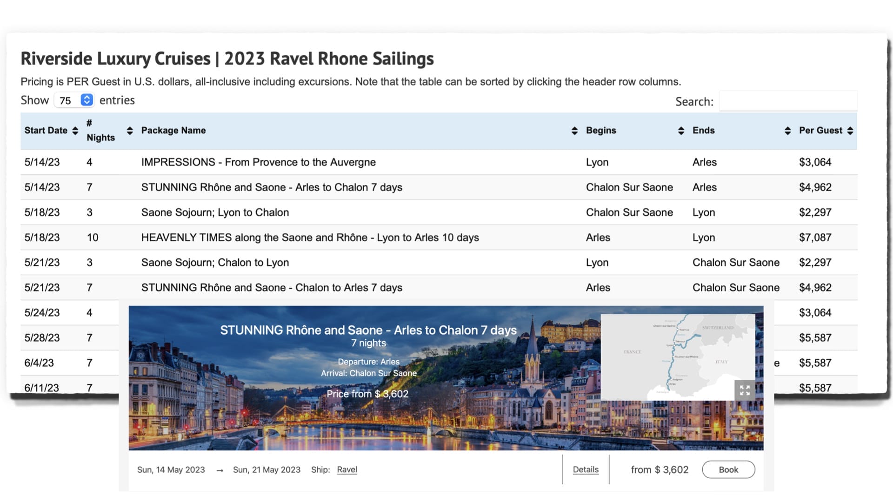The image size is (893, 502).
Task: Sort table by Per Guest arrows
Action: pyautogui.click(x=850, y=131)
